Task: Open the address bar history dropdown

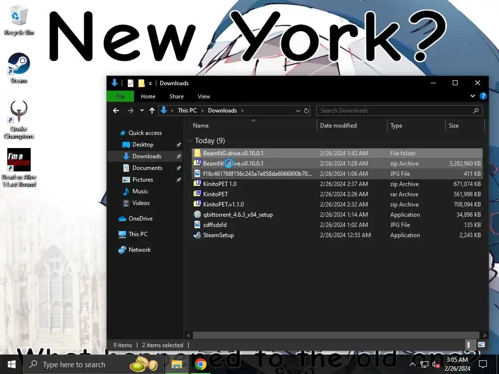Action: point(298,111)
